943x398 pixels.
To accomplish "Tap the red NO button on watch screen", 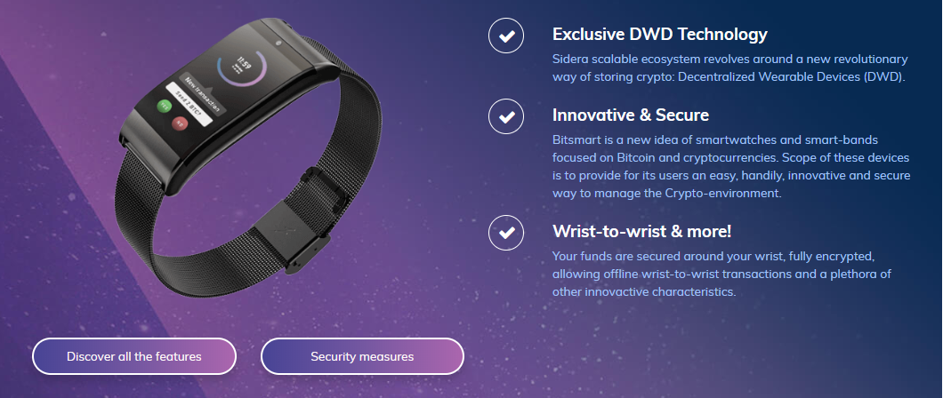I will coord(179,123).
